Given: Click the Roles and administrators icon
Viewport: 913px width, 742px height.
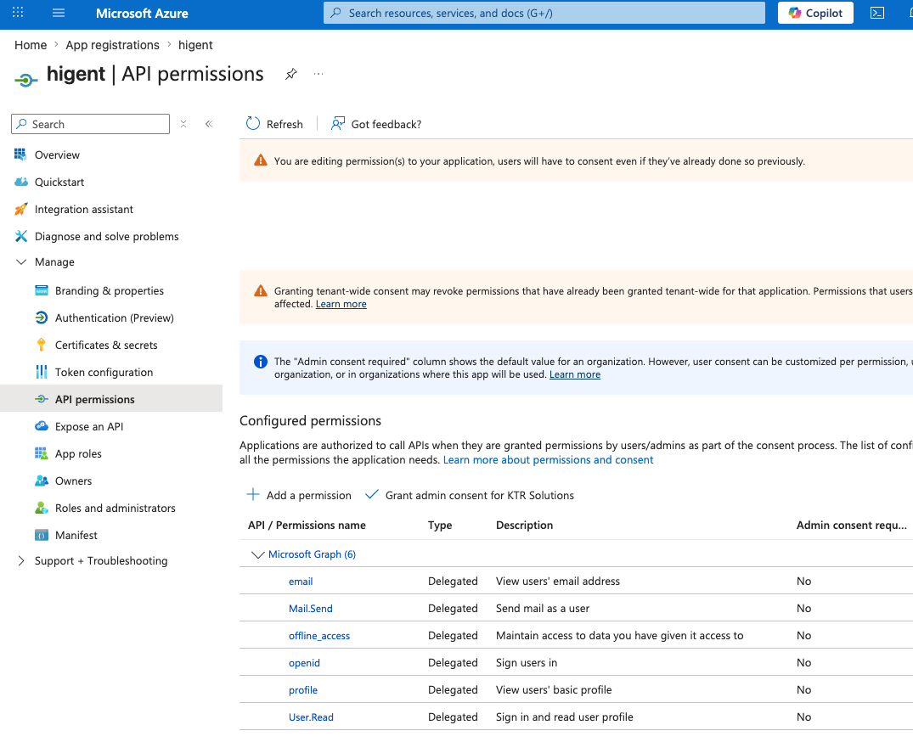Looking at the screenshot, I should pos(42,508).
